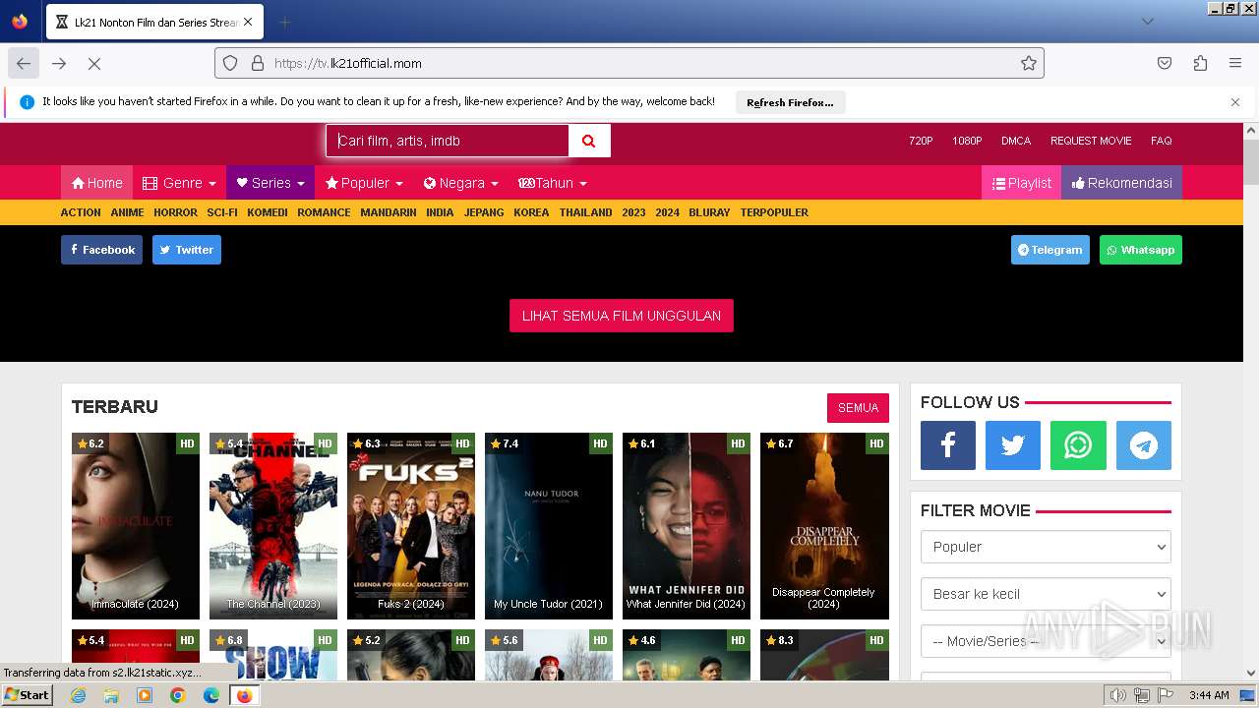Select the TERPOPULER category link
The image size is (1259, 708).
point(774,212)
